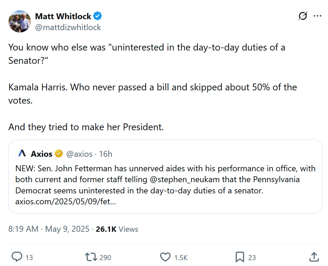
Task: Click the Axios account name
Action: tap(41, 154)
